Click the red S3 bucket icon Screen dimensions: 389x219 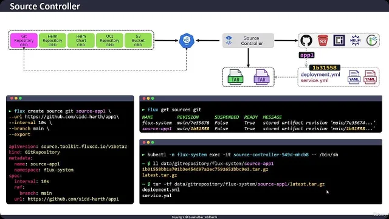tap(323, 41)
